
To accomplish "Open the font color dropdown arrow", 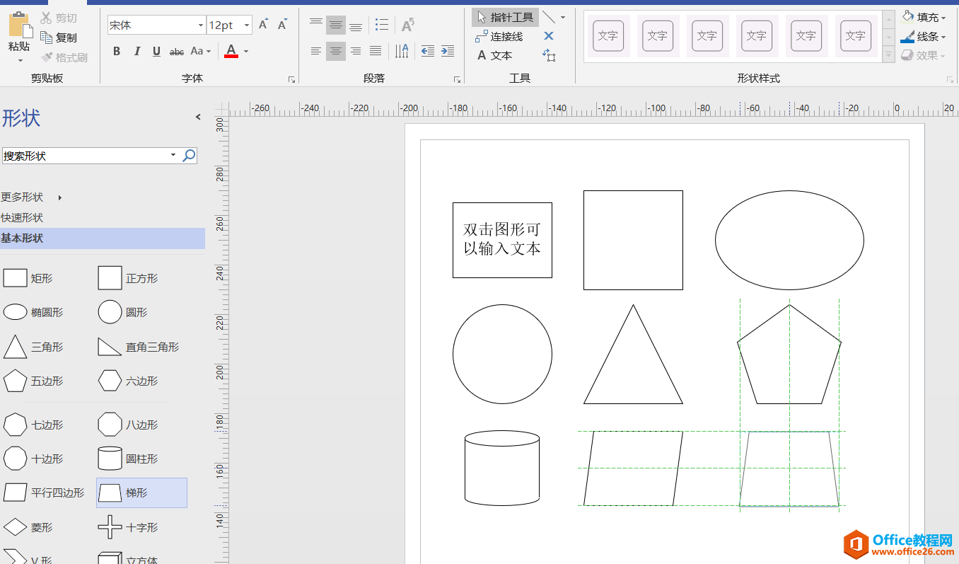I will pyautogui.click(x=246, y=51).
